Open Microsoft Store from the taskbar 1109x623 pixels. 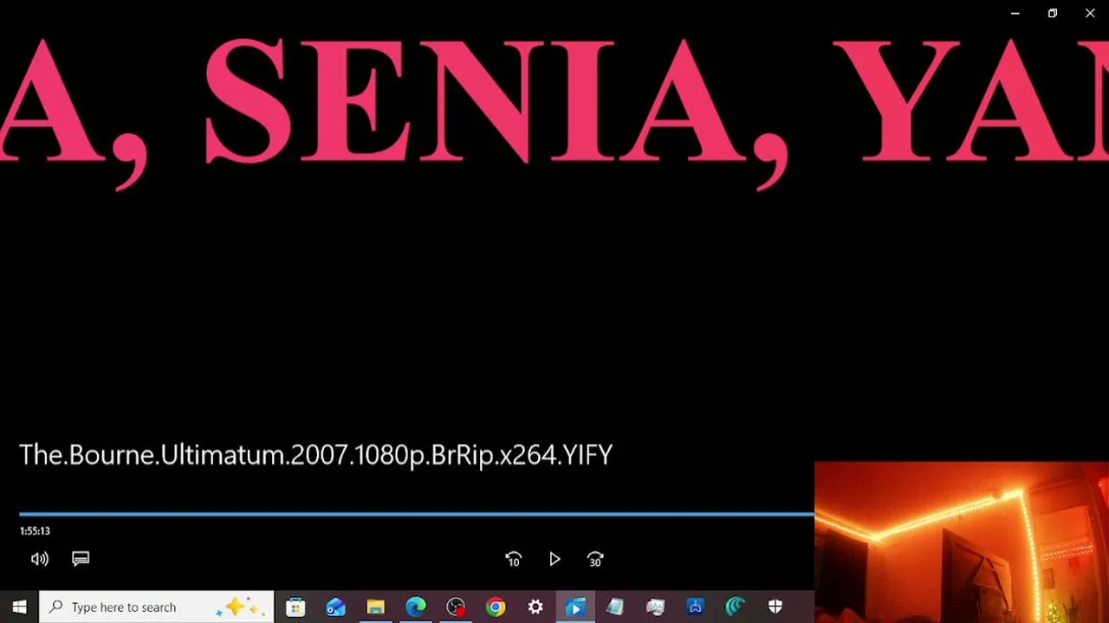(295, 607)
